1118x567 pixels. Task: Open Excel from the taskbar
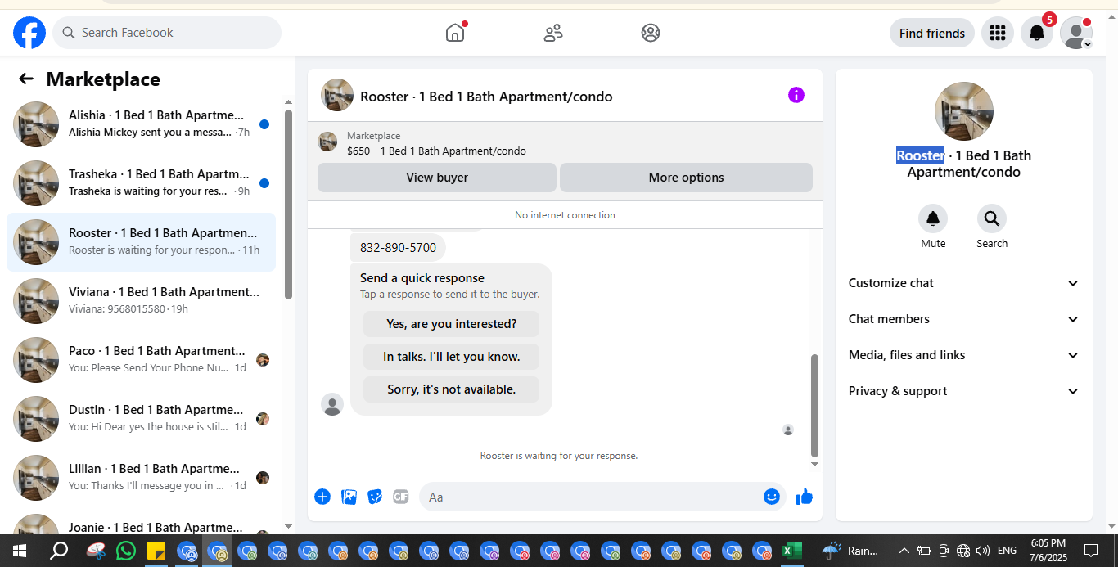791,551
